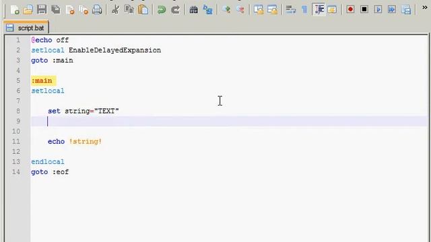This screenshot has width=431, height=242.
Task: Start macro recording with red dot
Action: point(350,10)
